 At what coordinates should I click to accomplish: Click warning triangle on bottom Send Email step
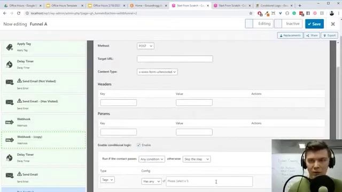[19, 174]
